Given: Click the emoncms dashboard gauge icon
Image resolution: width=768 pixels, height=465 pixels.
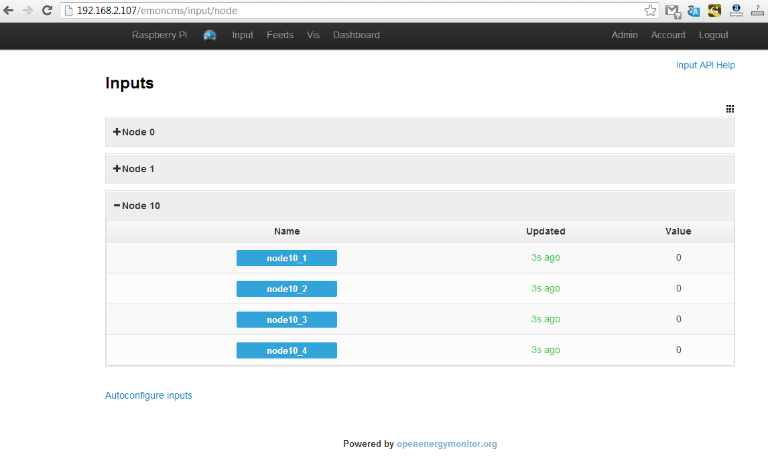Looking at the screenshot, I should pos(210,36).
